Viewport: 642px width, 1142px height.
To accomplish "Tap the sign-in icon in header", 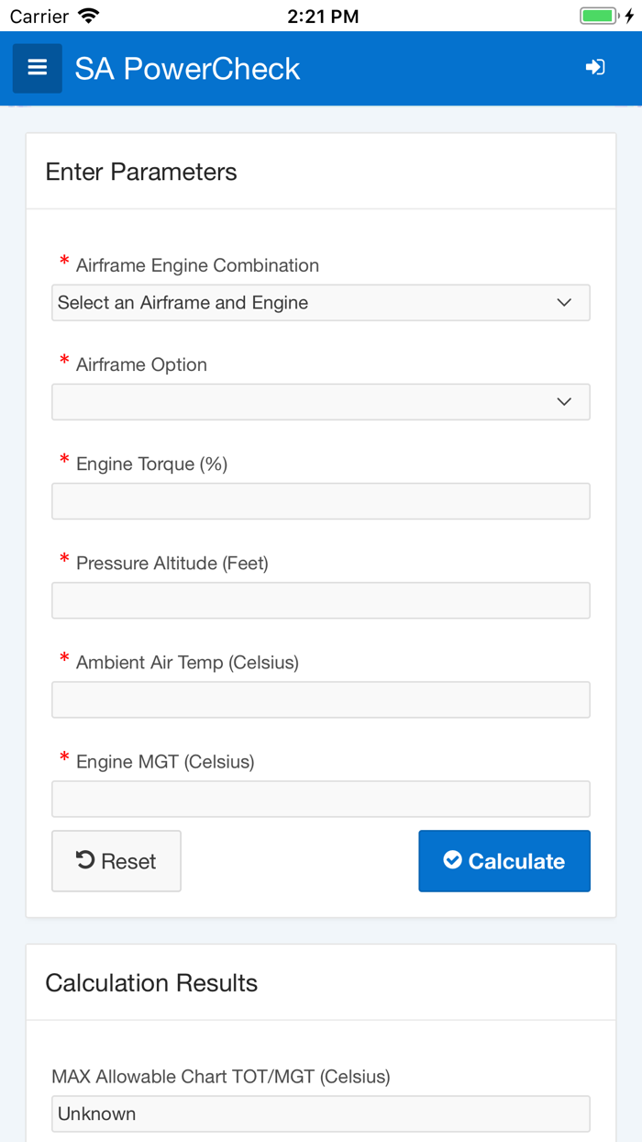I will pos(595,67).
